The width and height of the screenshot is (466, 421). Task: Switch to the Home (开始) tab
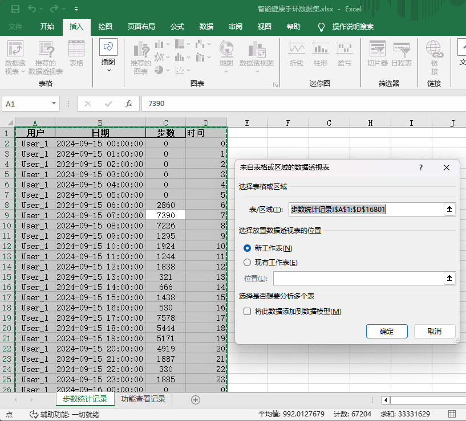click(x=47, y=27)
